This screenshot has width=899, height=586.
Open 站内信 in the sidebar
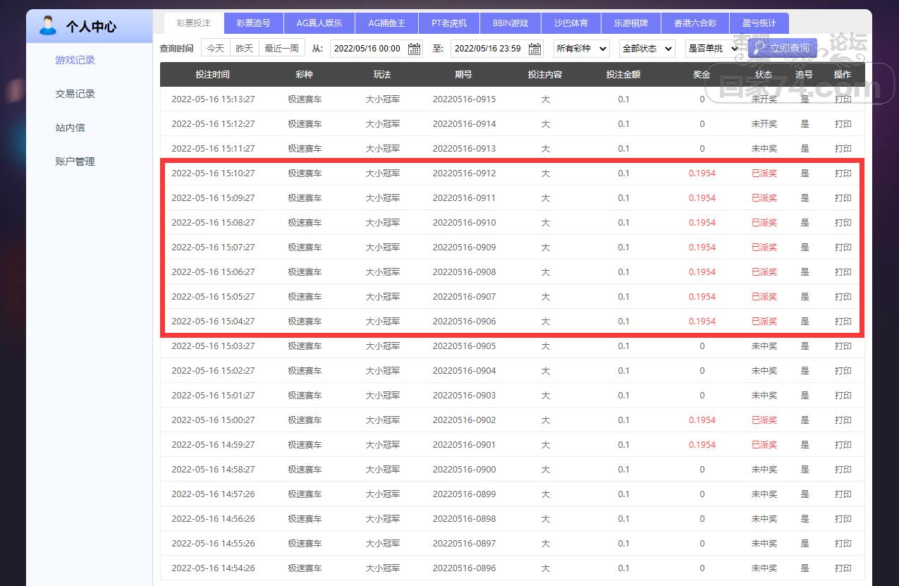[70, 128]
